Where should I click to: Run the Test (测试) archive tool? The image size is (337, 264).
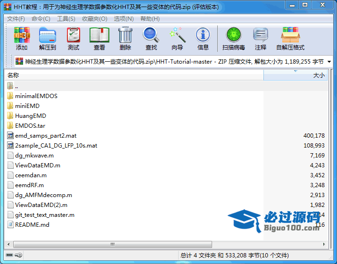coord(74,35)
